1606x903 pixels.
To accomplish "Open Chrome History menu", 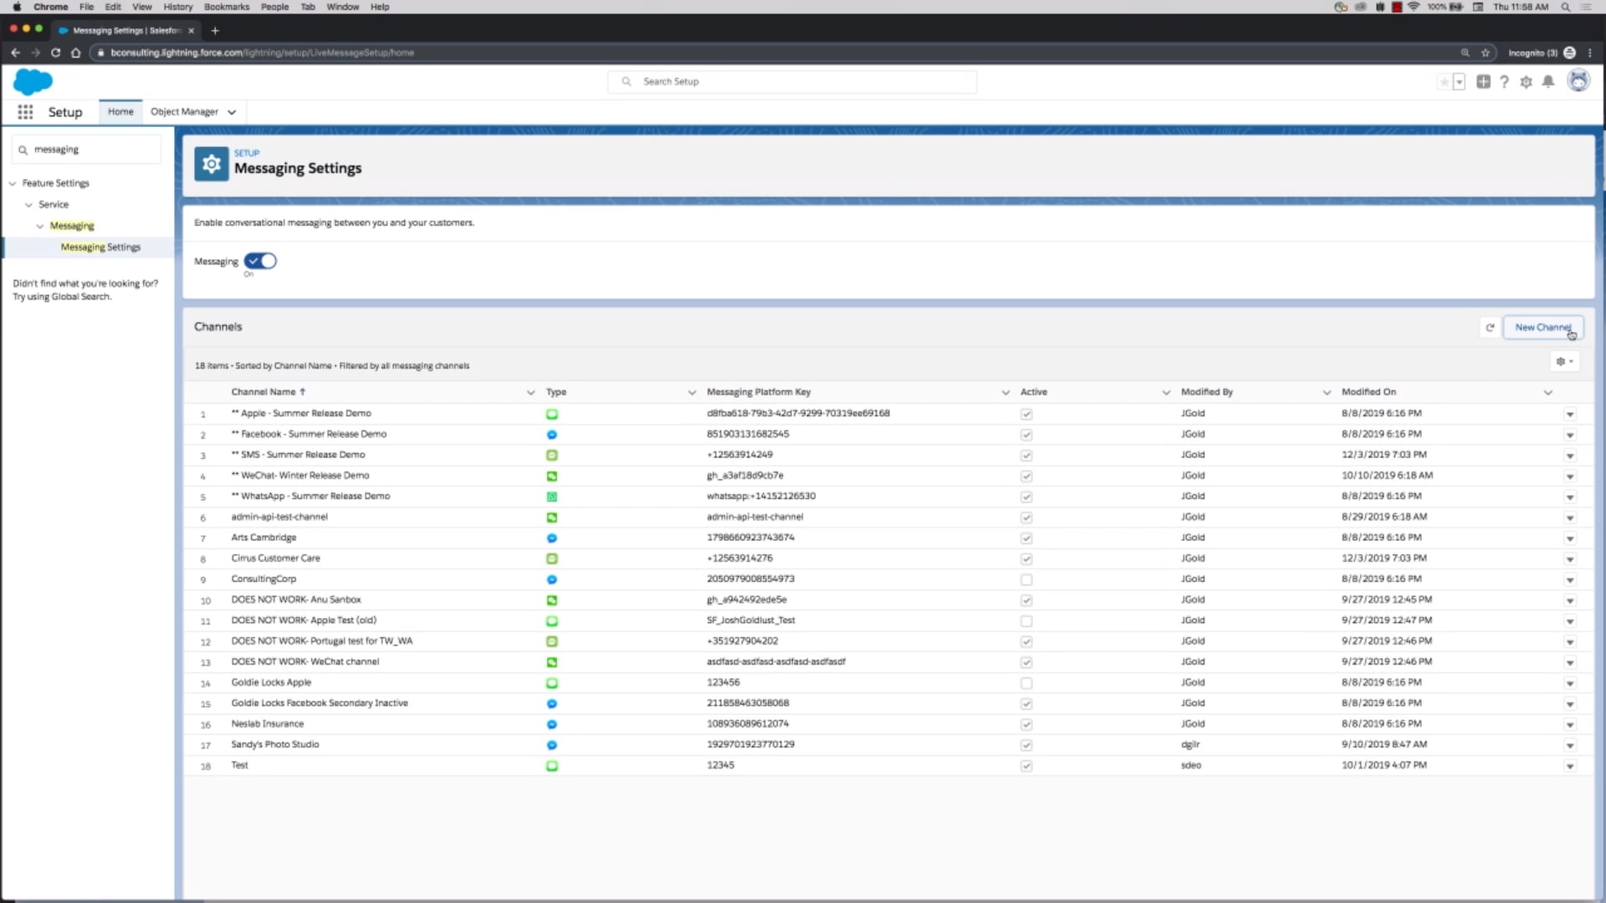I will 178,7.
